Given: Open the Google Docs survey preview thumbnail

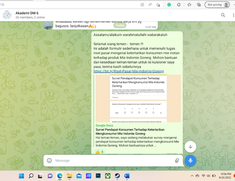Looking at the screenshot, I should pos(138,99).
